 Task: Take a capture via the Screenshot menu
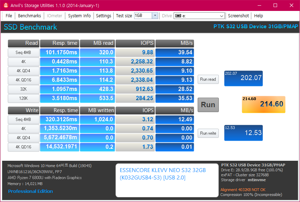(x=238, y=16)
